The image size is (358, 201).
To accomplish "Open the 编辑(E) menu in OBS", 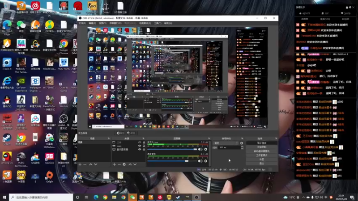I will [92, 23].
